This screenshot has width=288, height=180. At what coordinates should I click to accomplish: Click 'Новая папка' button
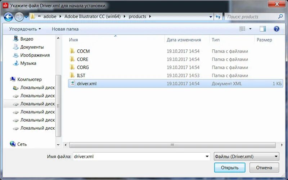tap(65, 29)
